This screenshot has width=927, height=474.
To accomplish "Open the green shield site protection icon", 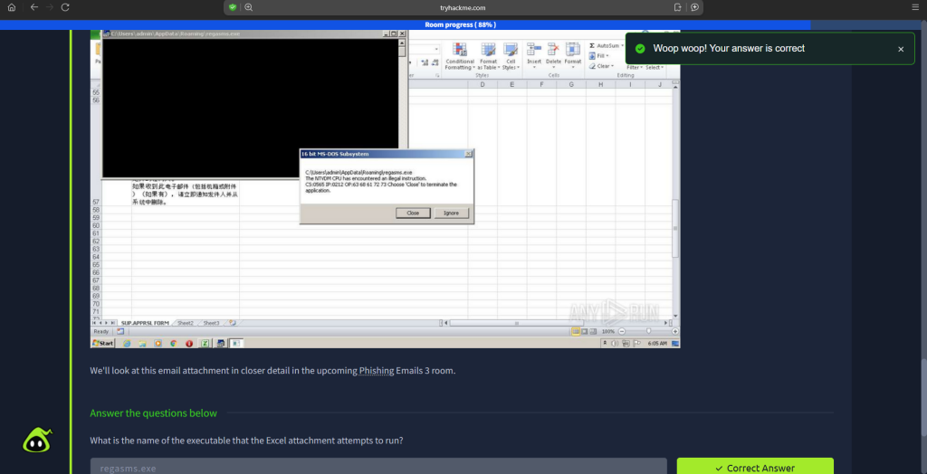I will tap(233, 7).
